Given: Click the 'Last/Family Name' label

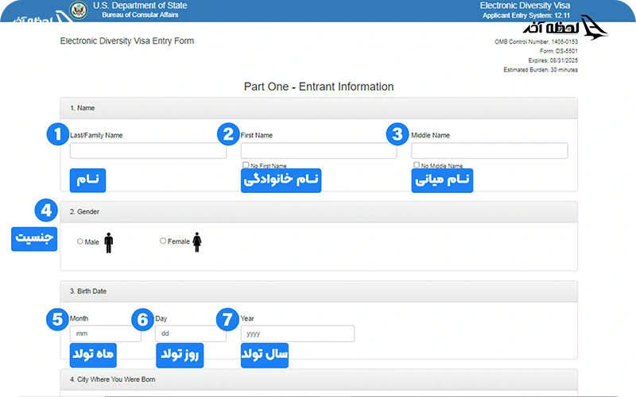Looking at the screenshot, I should [x=96, y=135].
